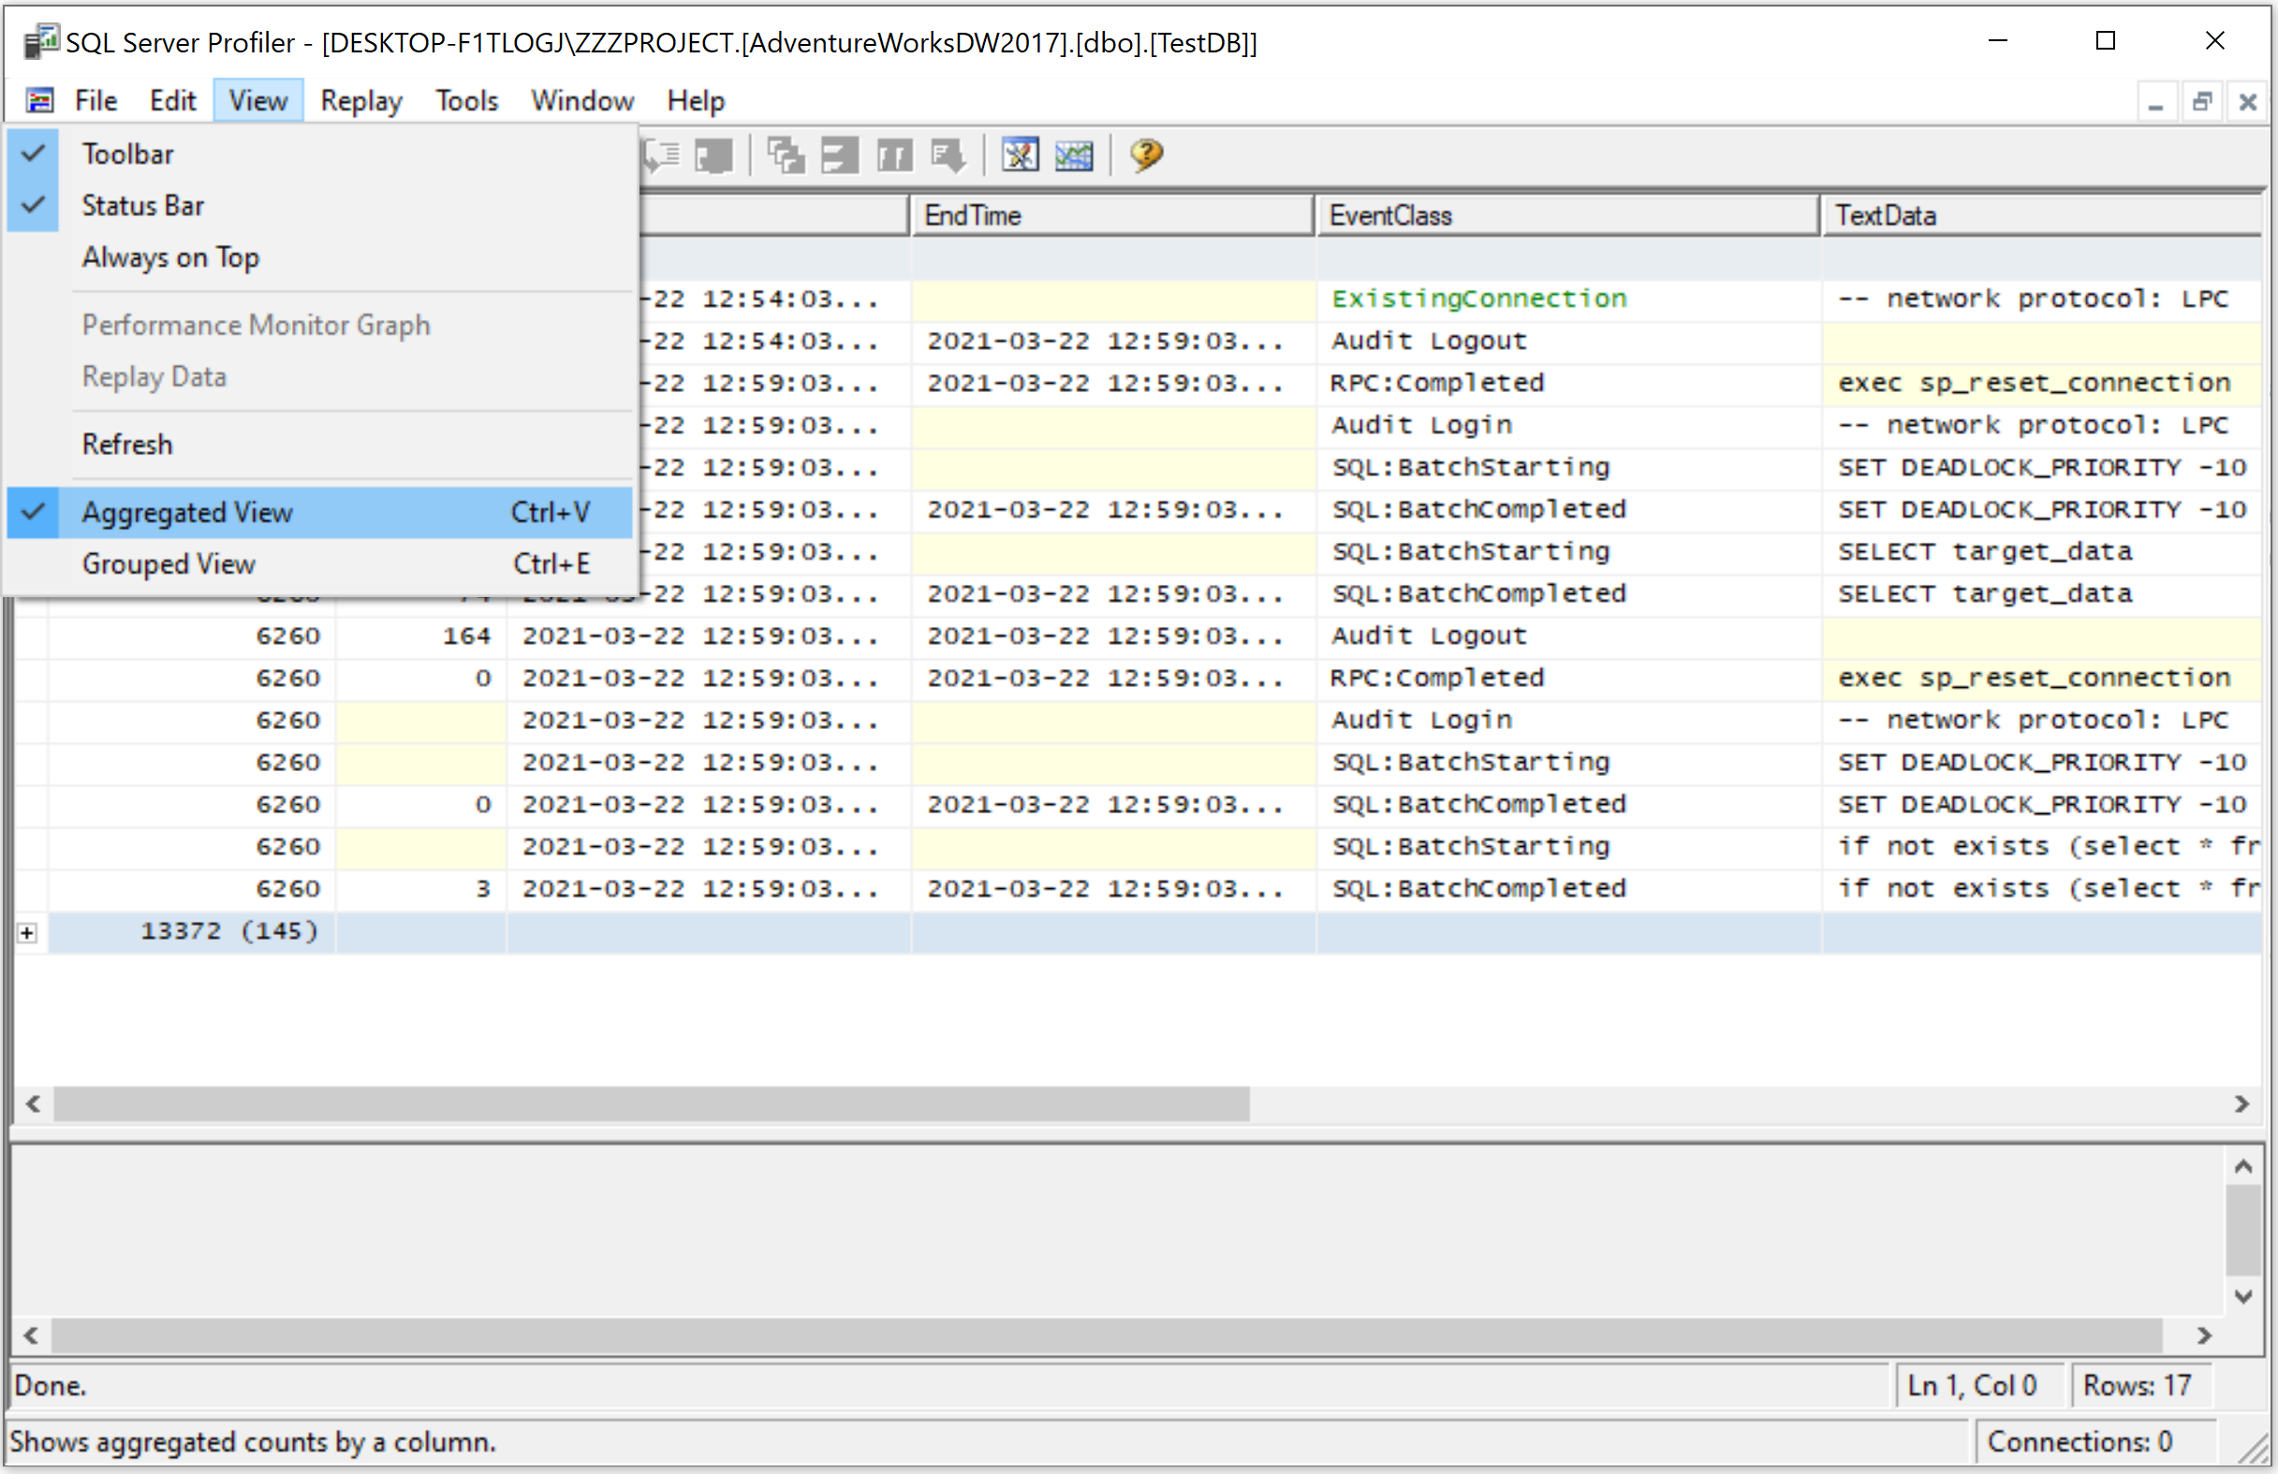Click the auto-scroll window toolbar icon

click(948, 155)
